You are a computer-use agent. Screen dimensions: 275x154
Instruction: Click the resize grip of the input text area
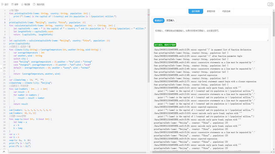[x=268, y=40]
